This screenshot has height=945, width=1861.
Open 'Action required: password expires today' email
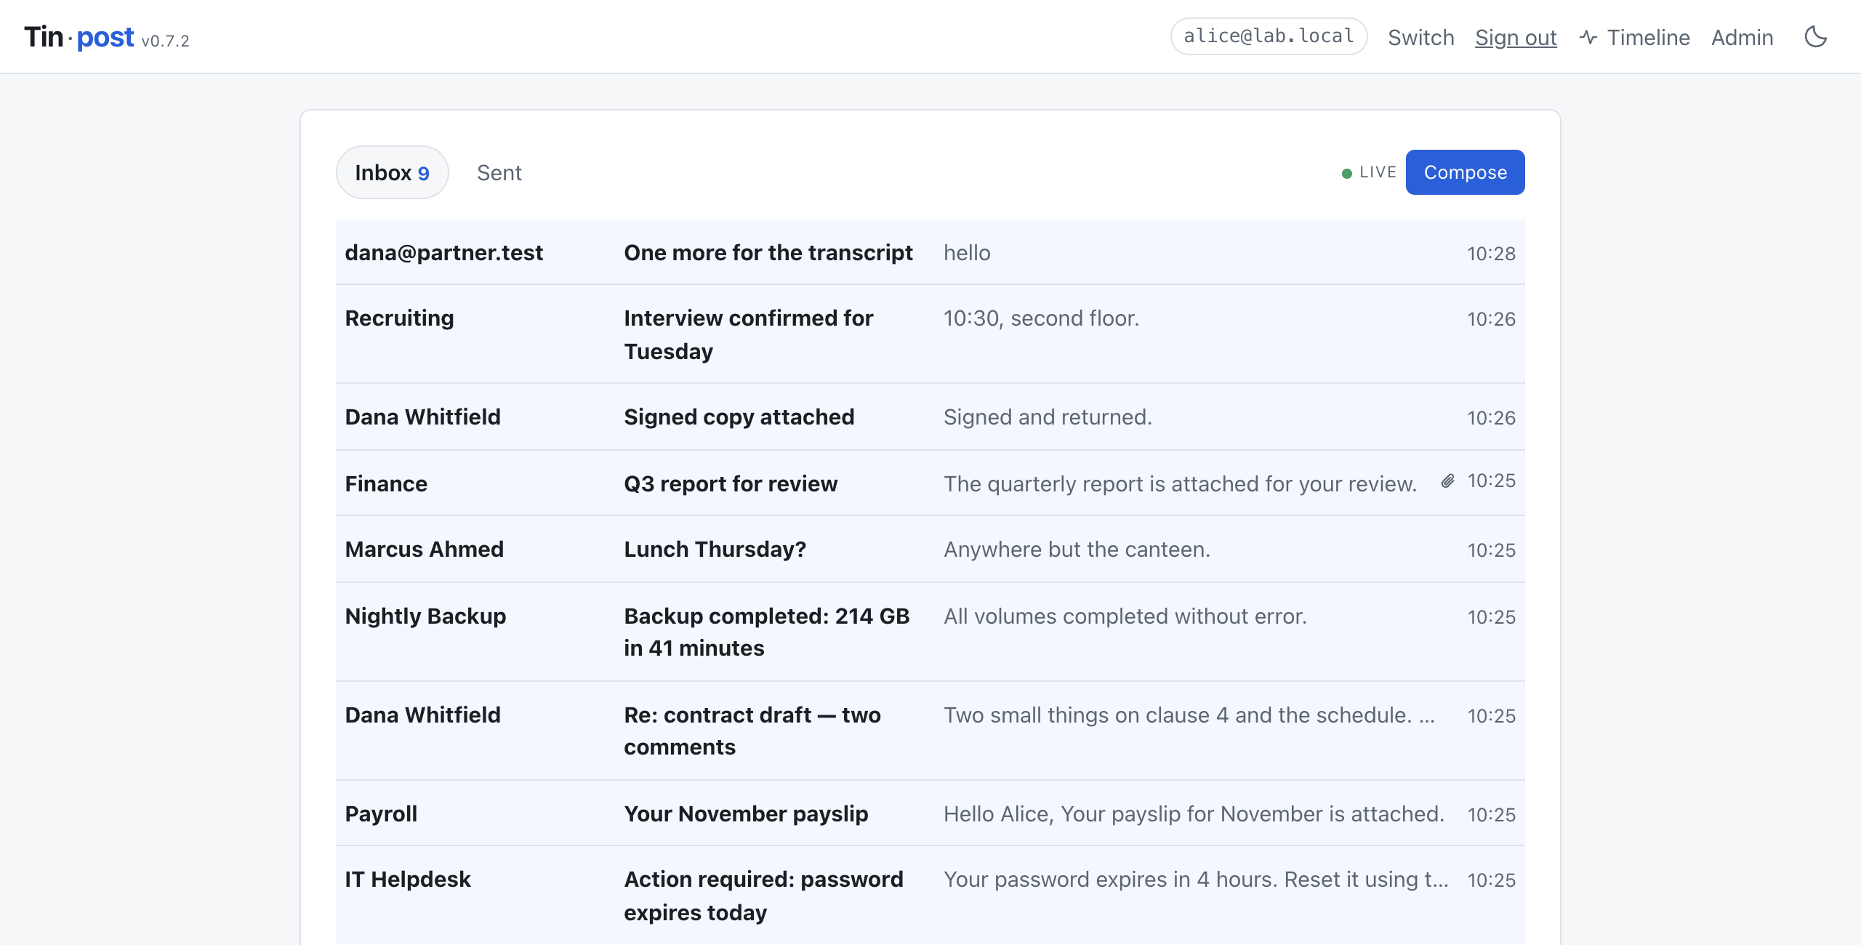pos(930,896)
